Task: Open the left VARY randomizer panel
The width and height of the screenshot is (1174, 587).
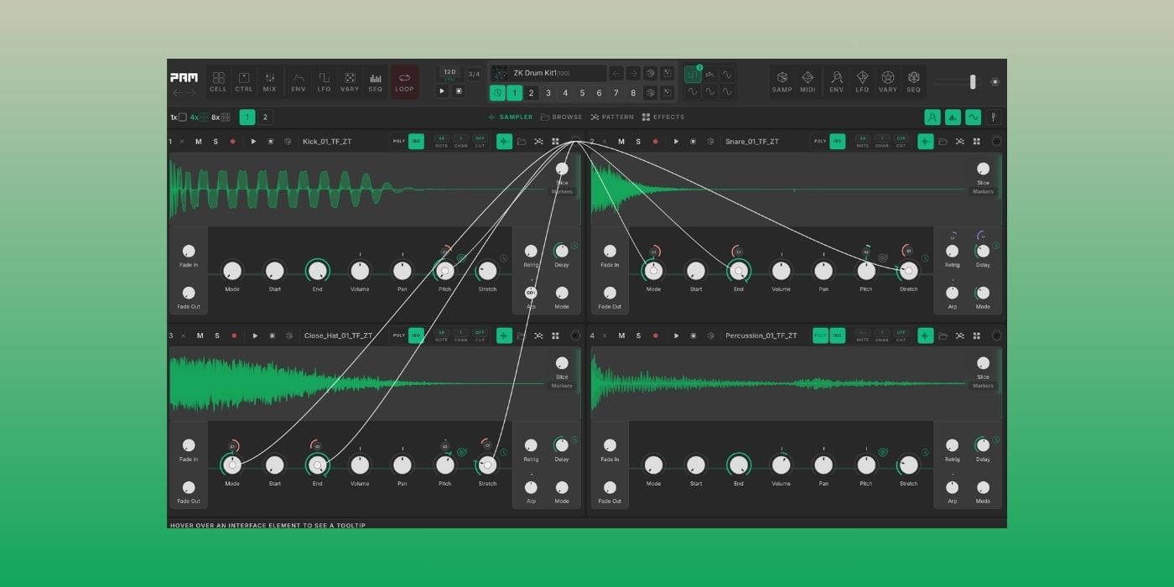Action: (350, 81)
